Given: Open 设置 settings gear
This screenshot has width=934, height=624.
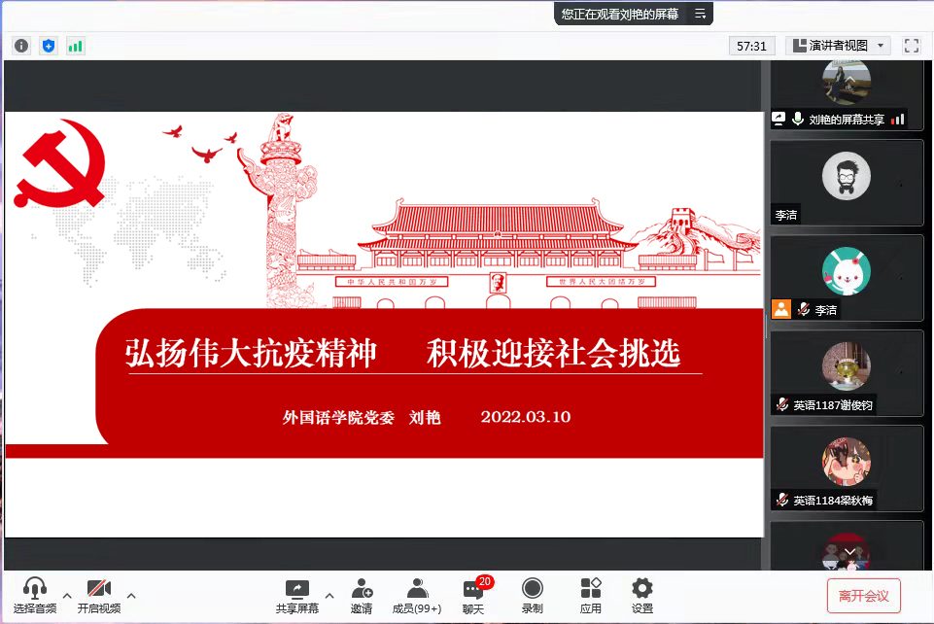Looking at the screenshot, I should tap(641, 595).
